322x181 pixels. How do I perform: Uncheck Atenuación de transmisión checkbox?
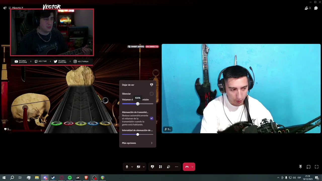(151, 118)
